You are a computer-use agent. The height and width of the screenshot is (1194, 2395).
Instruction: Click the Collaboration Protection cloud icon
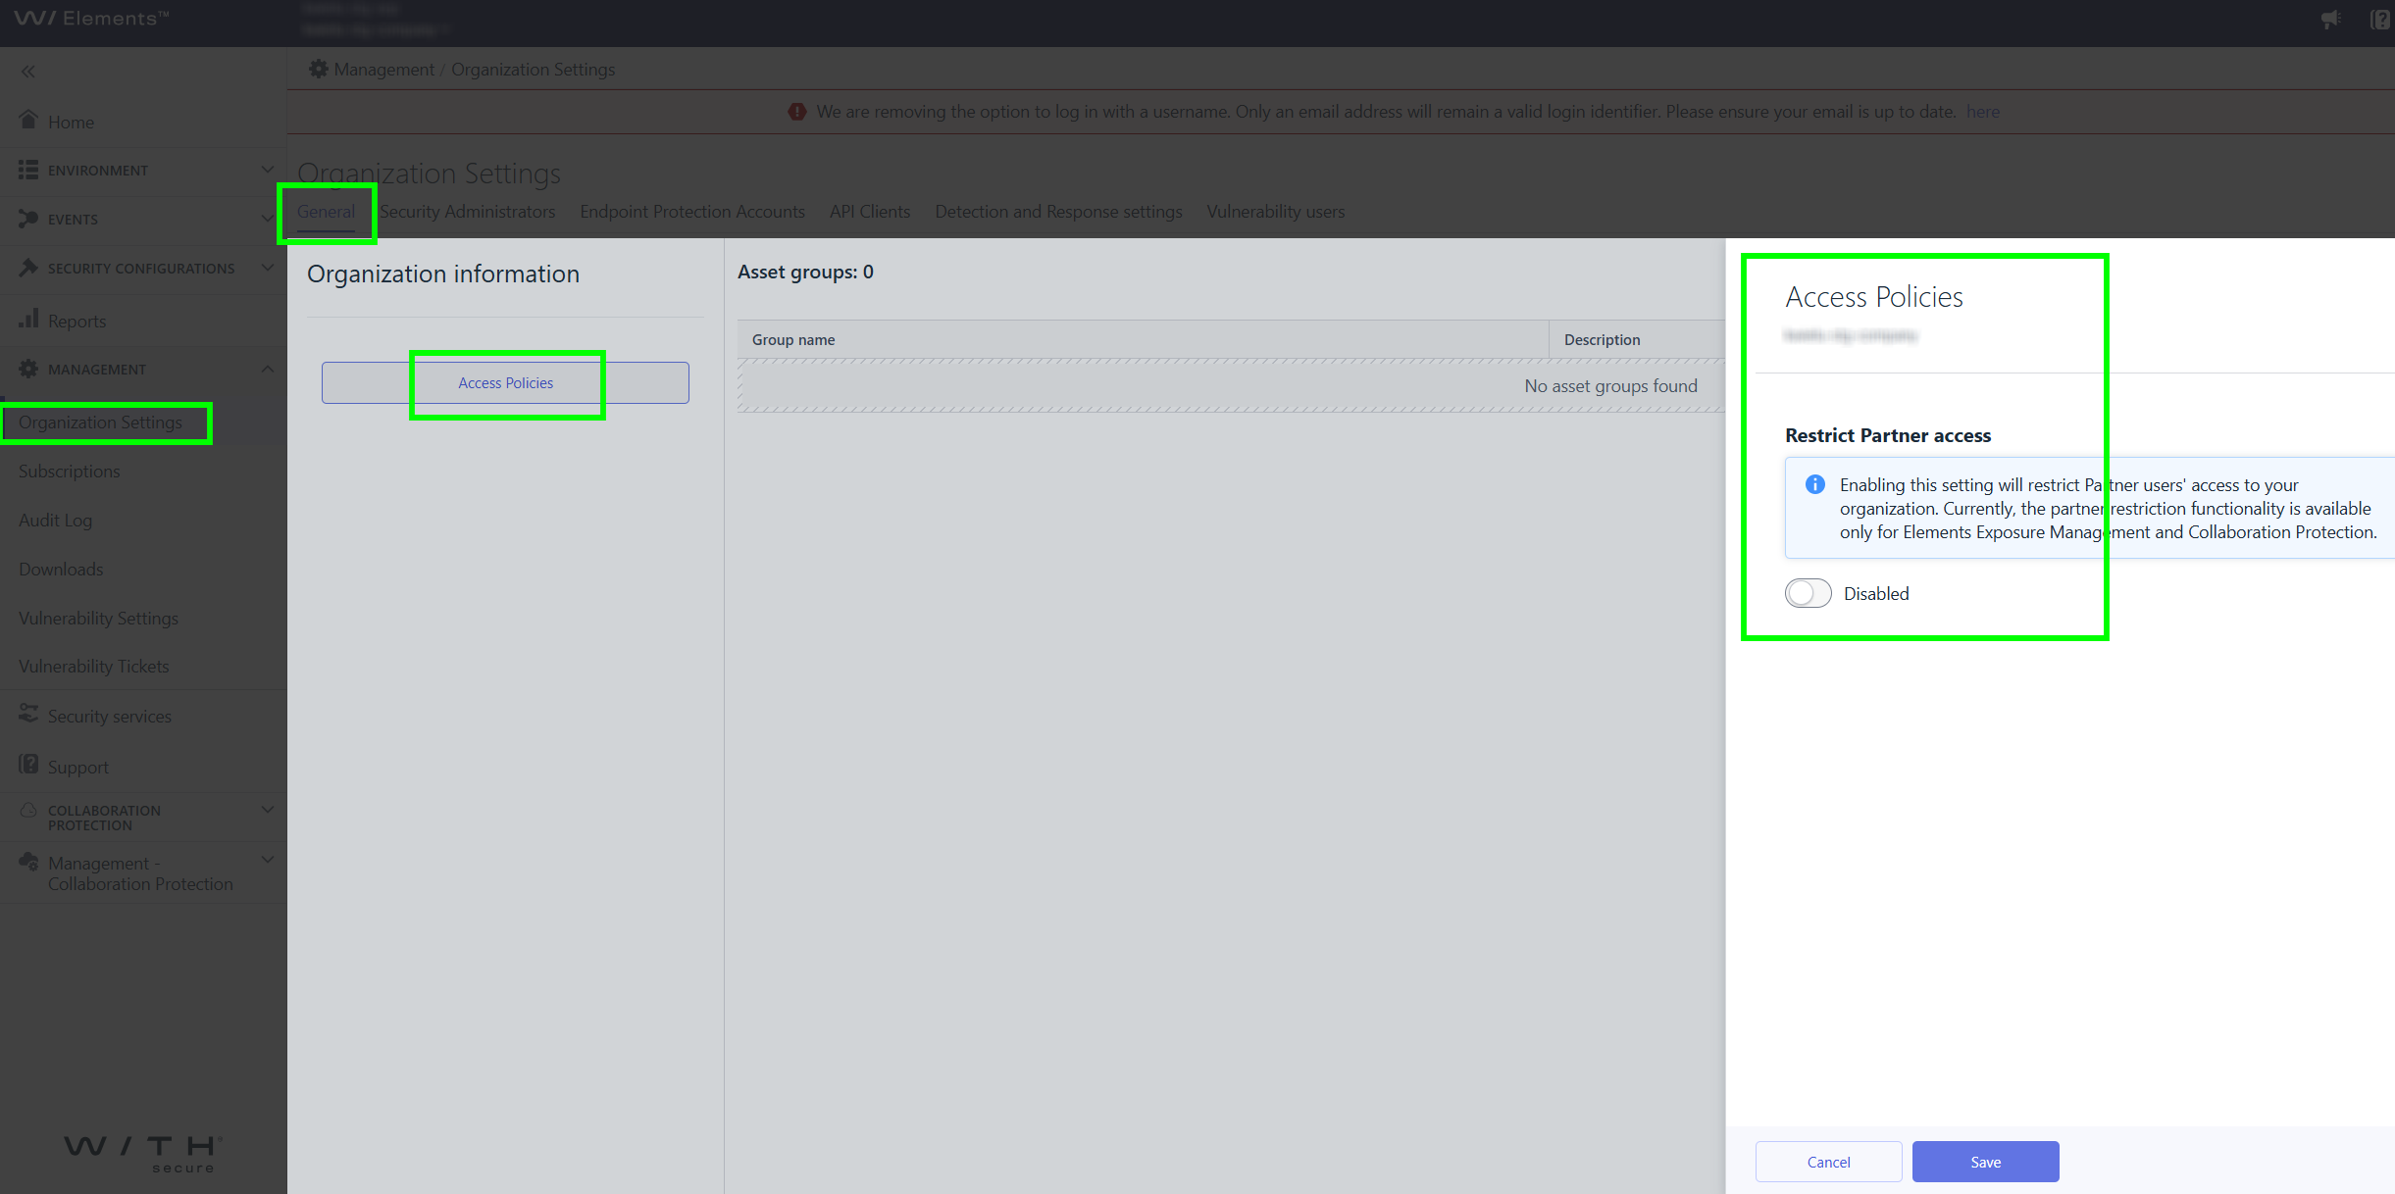[28, 811]
